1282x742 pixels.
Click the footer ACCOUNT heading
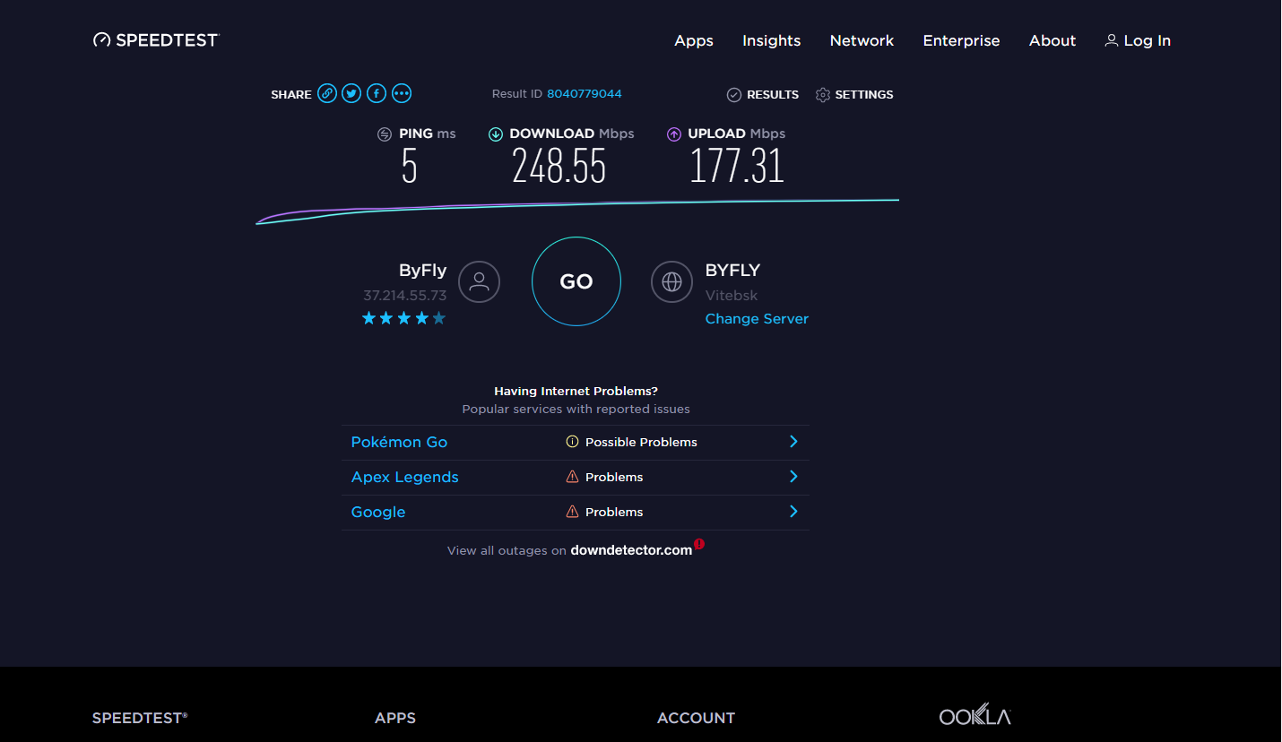point(696,718)
